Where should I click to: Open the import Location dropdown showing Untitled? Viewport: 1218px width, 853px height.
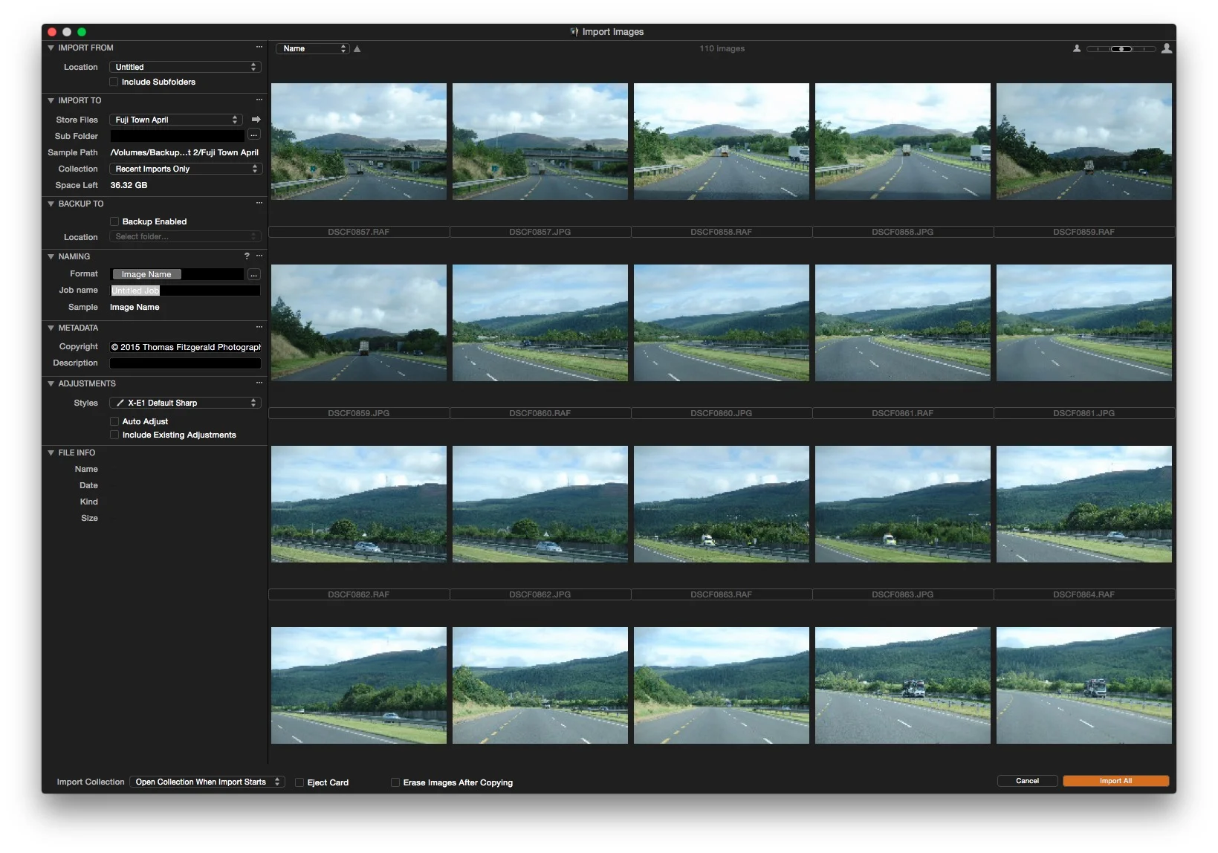pyautogui.click(x=185, y=67)
